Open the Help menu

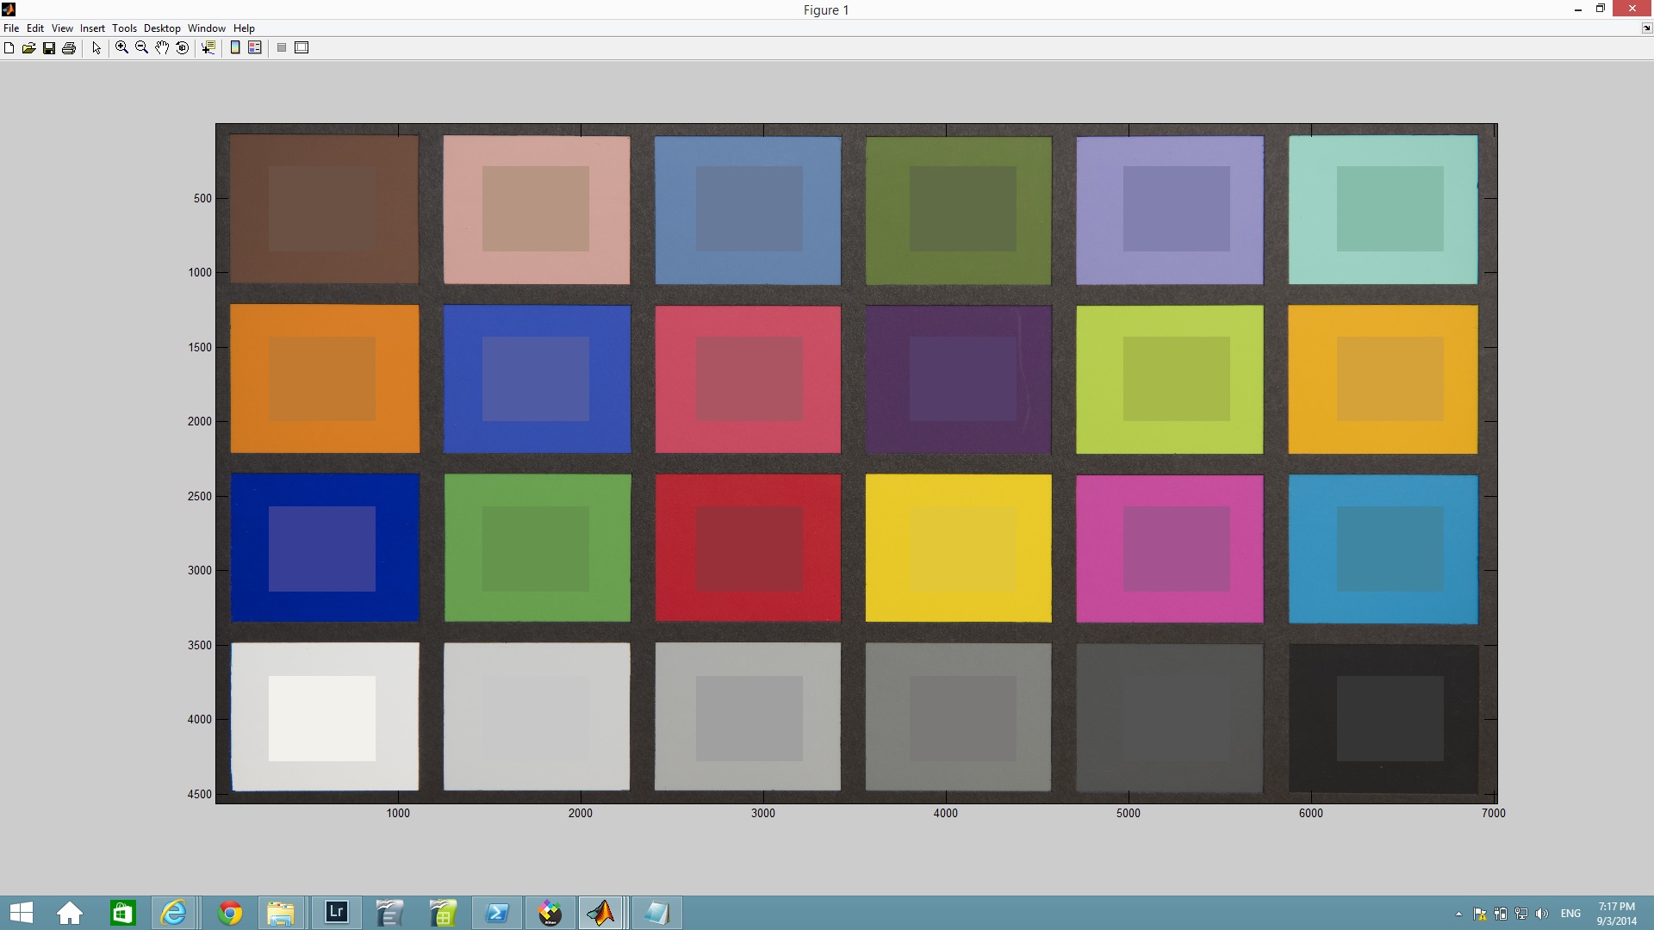(x=244, y=28)
